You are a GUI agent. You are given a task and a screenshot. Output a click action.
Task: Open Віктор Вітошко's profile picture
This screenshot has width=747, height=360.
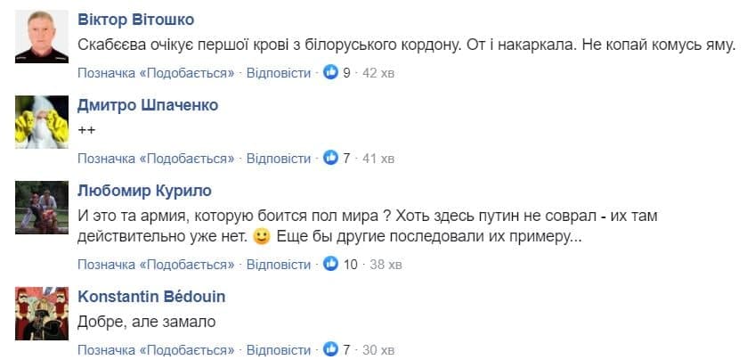point(42,36)
